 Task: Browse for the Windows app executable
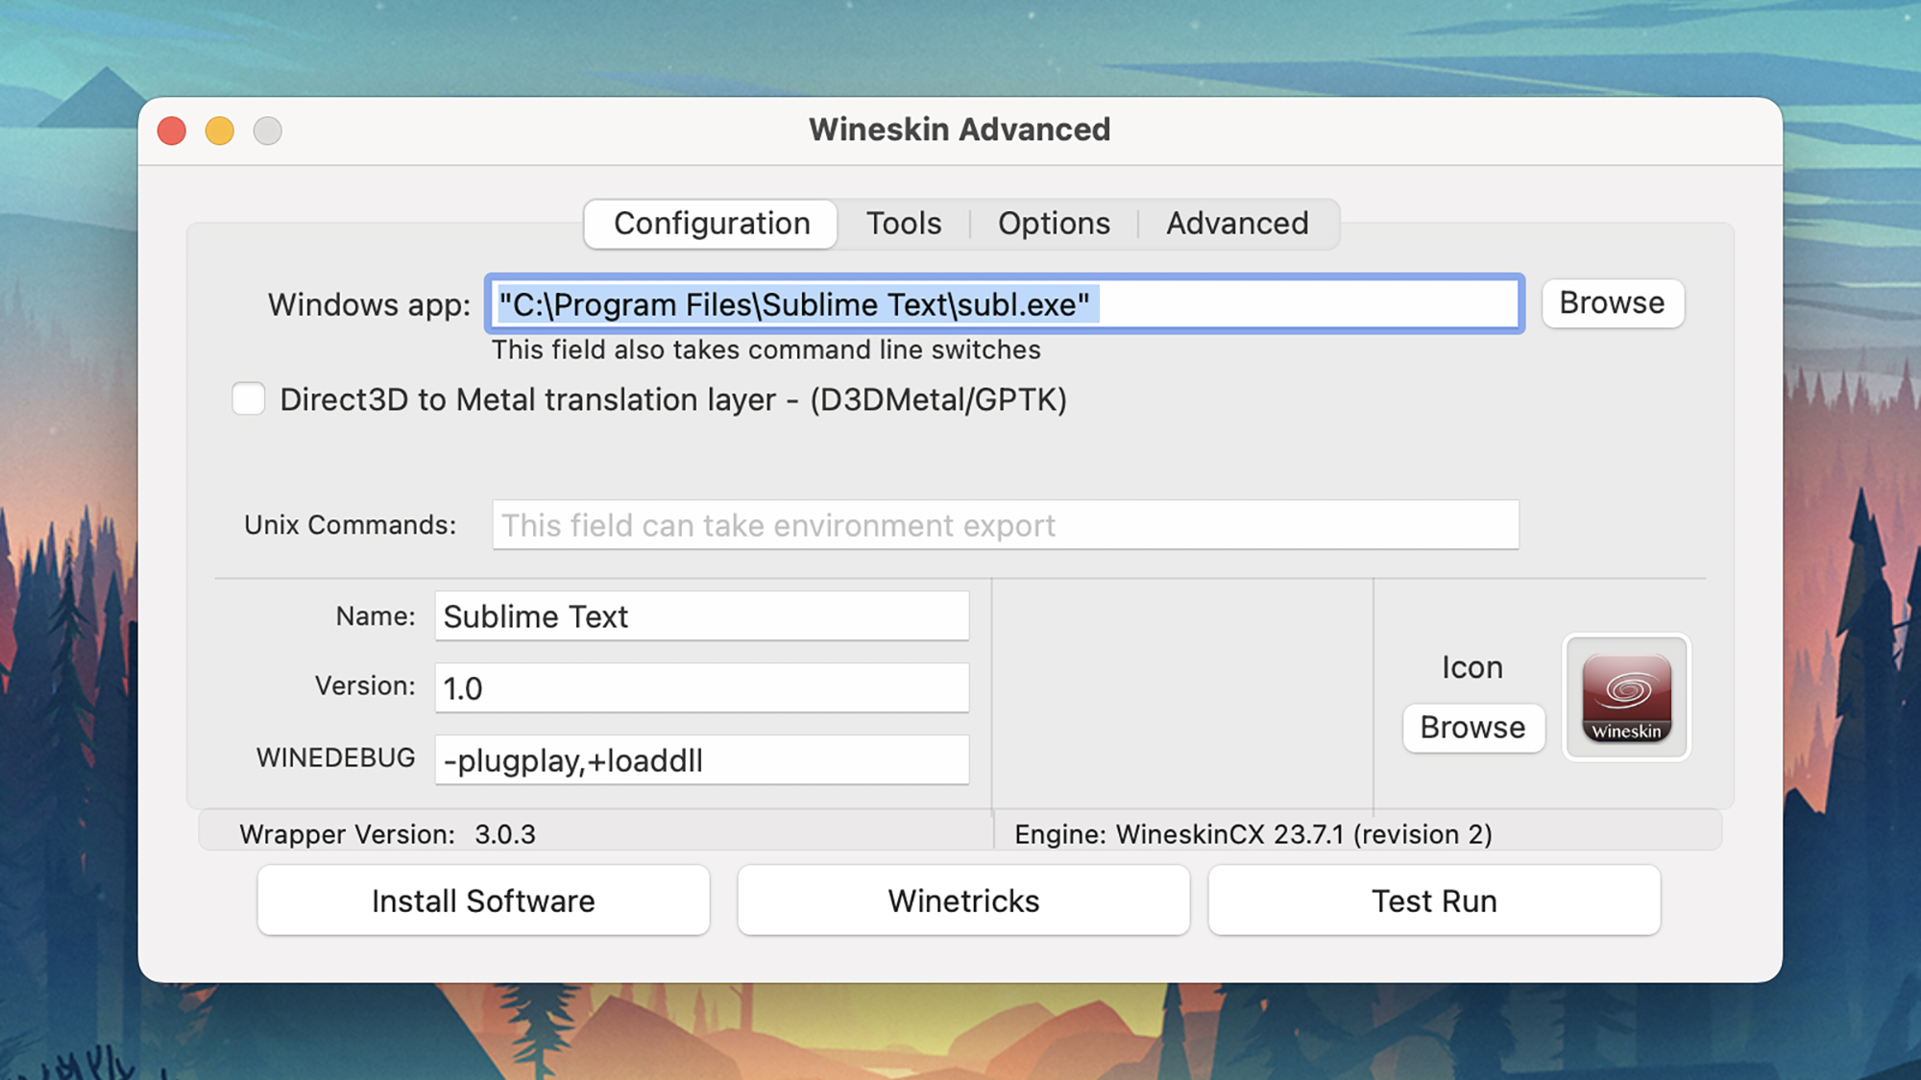(x=1613, y=303)
